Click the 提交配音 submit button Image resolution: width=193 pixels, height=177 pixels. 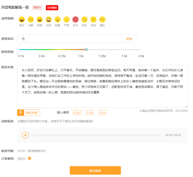95,170
